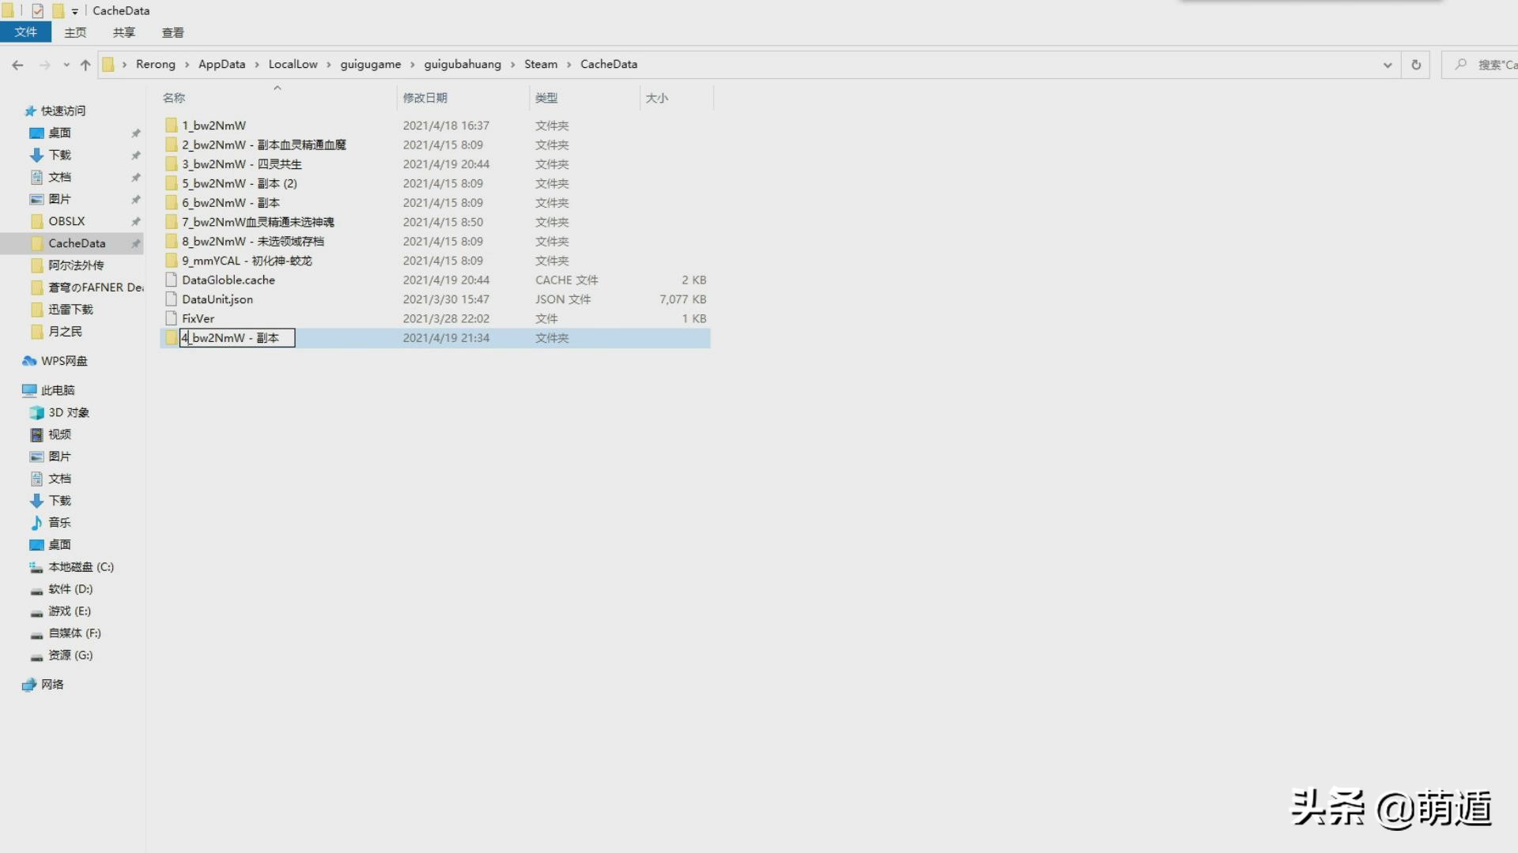1518x853 pixels.
Task: Open the recent locations dropdown arrow
Action: (66, 65)
